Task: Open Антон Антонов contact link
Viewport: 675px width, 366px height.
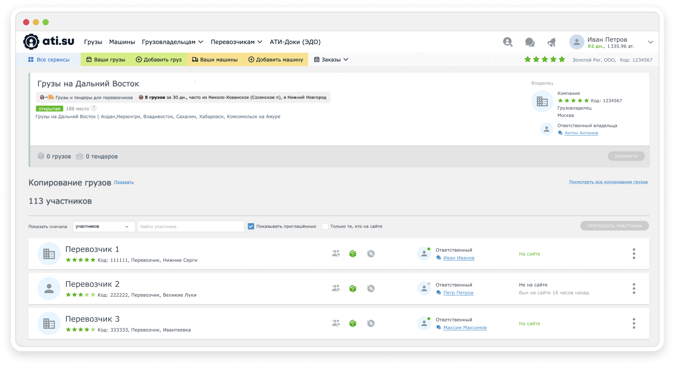Action: pyautogui.click(x=581, y=133)
